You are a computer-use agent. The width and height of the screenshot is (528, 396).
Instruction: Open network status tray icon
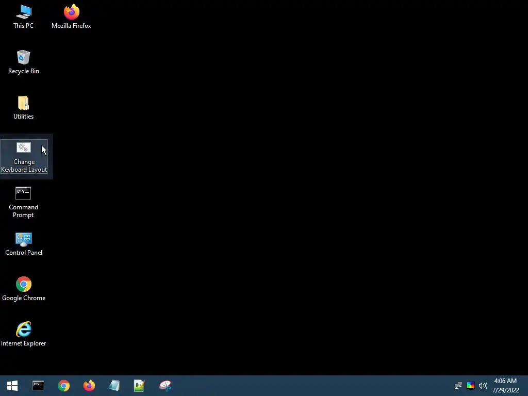click(458, 386)
